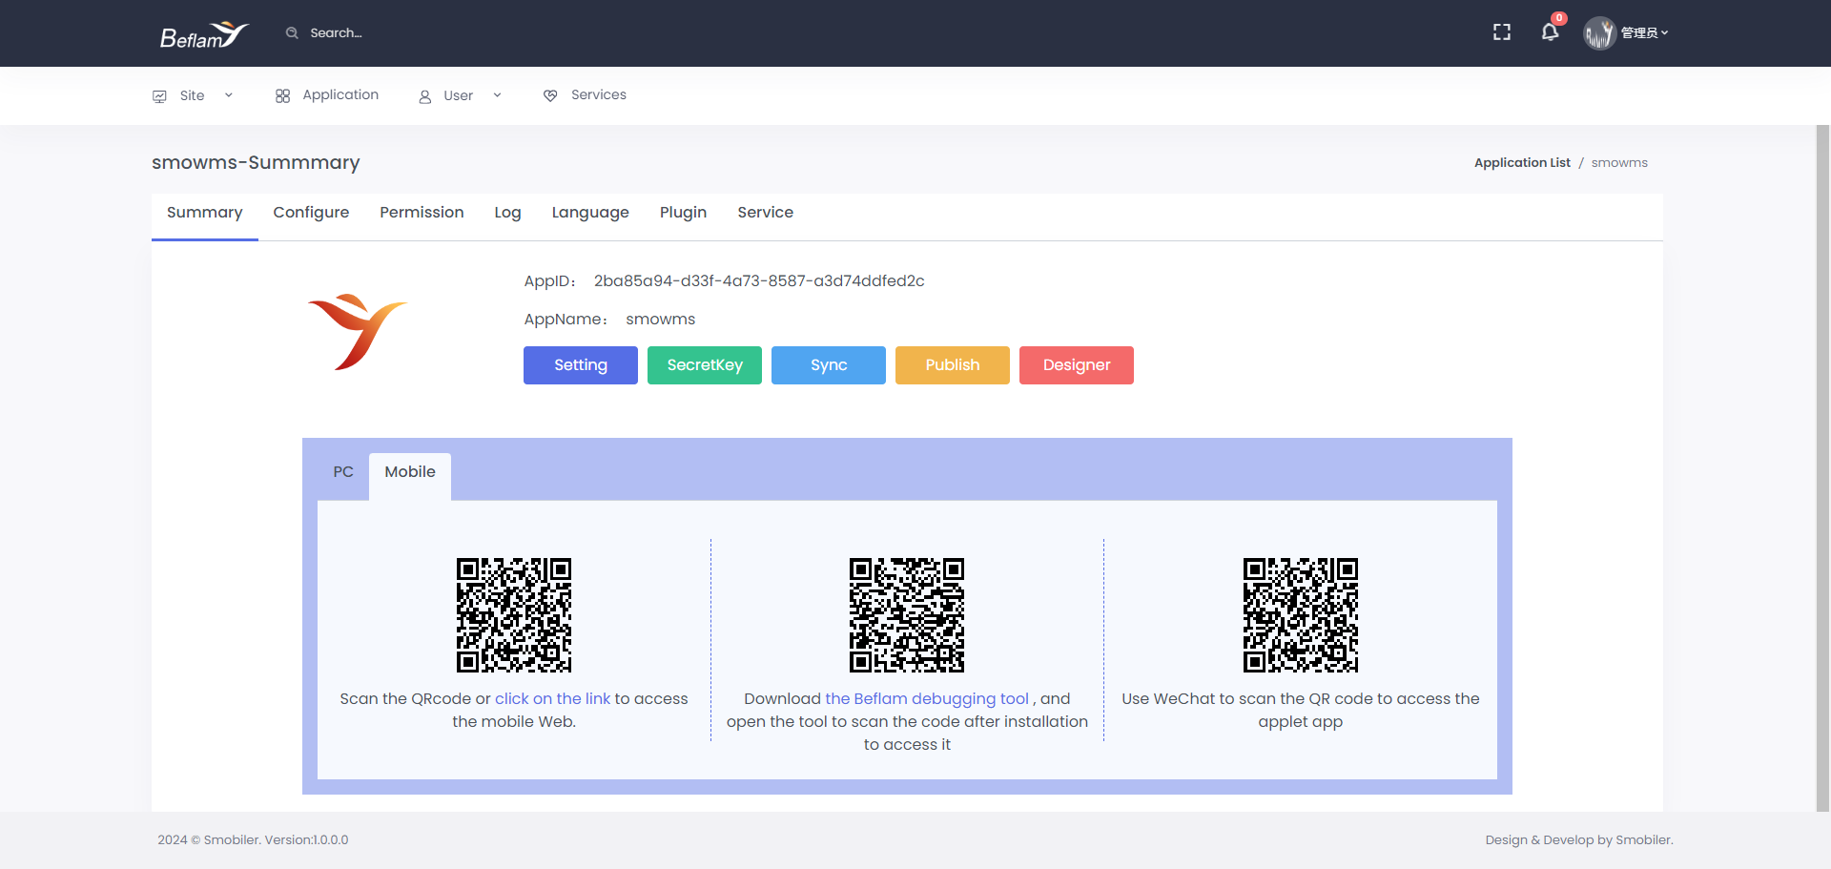Open the 管理员 account dropdown
The height and width of the screenshot is (869, 1831).
coord(1644,32)
